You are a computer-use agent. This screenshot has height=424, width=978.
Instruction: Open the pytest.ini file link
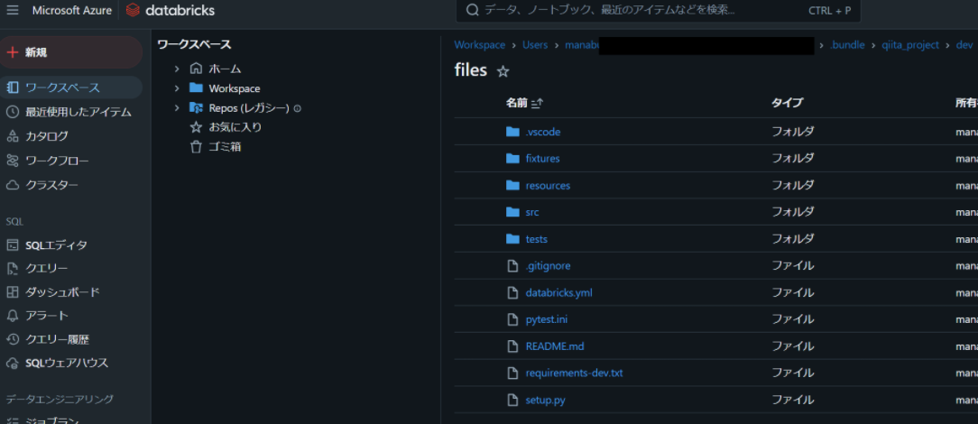point(547,319)
